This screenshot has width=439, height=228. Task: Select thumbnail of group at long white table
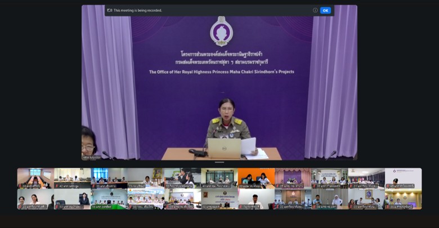point(146,199)
